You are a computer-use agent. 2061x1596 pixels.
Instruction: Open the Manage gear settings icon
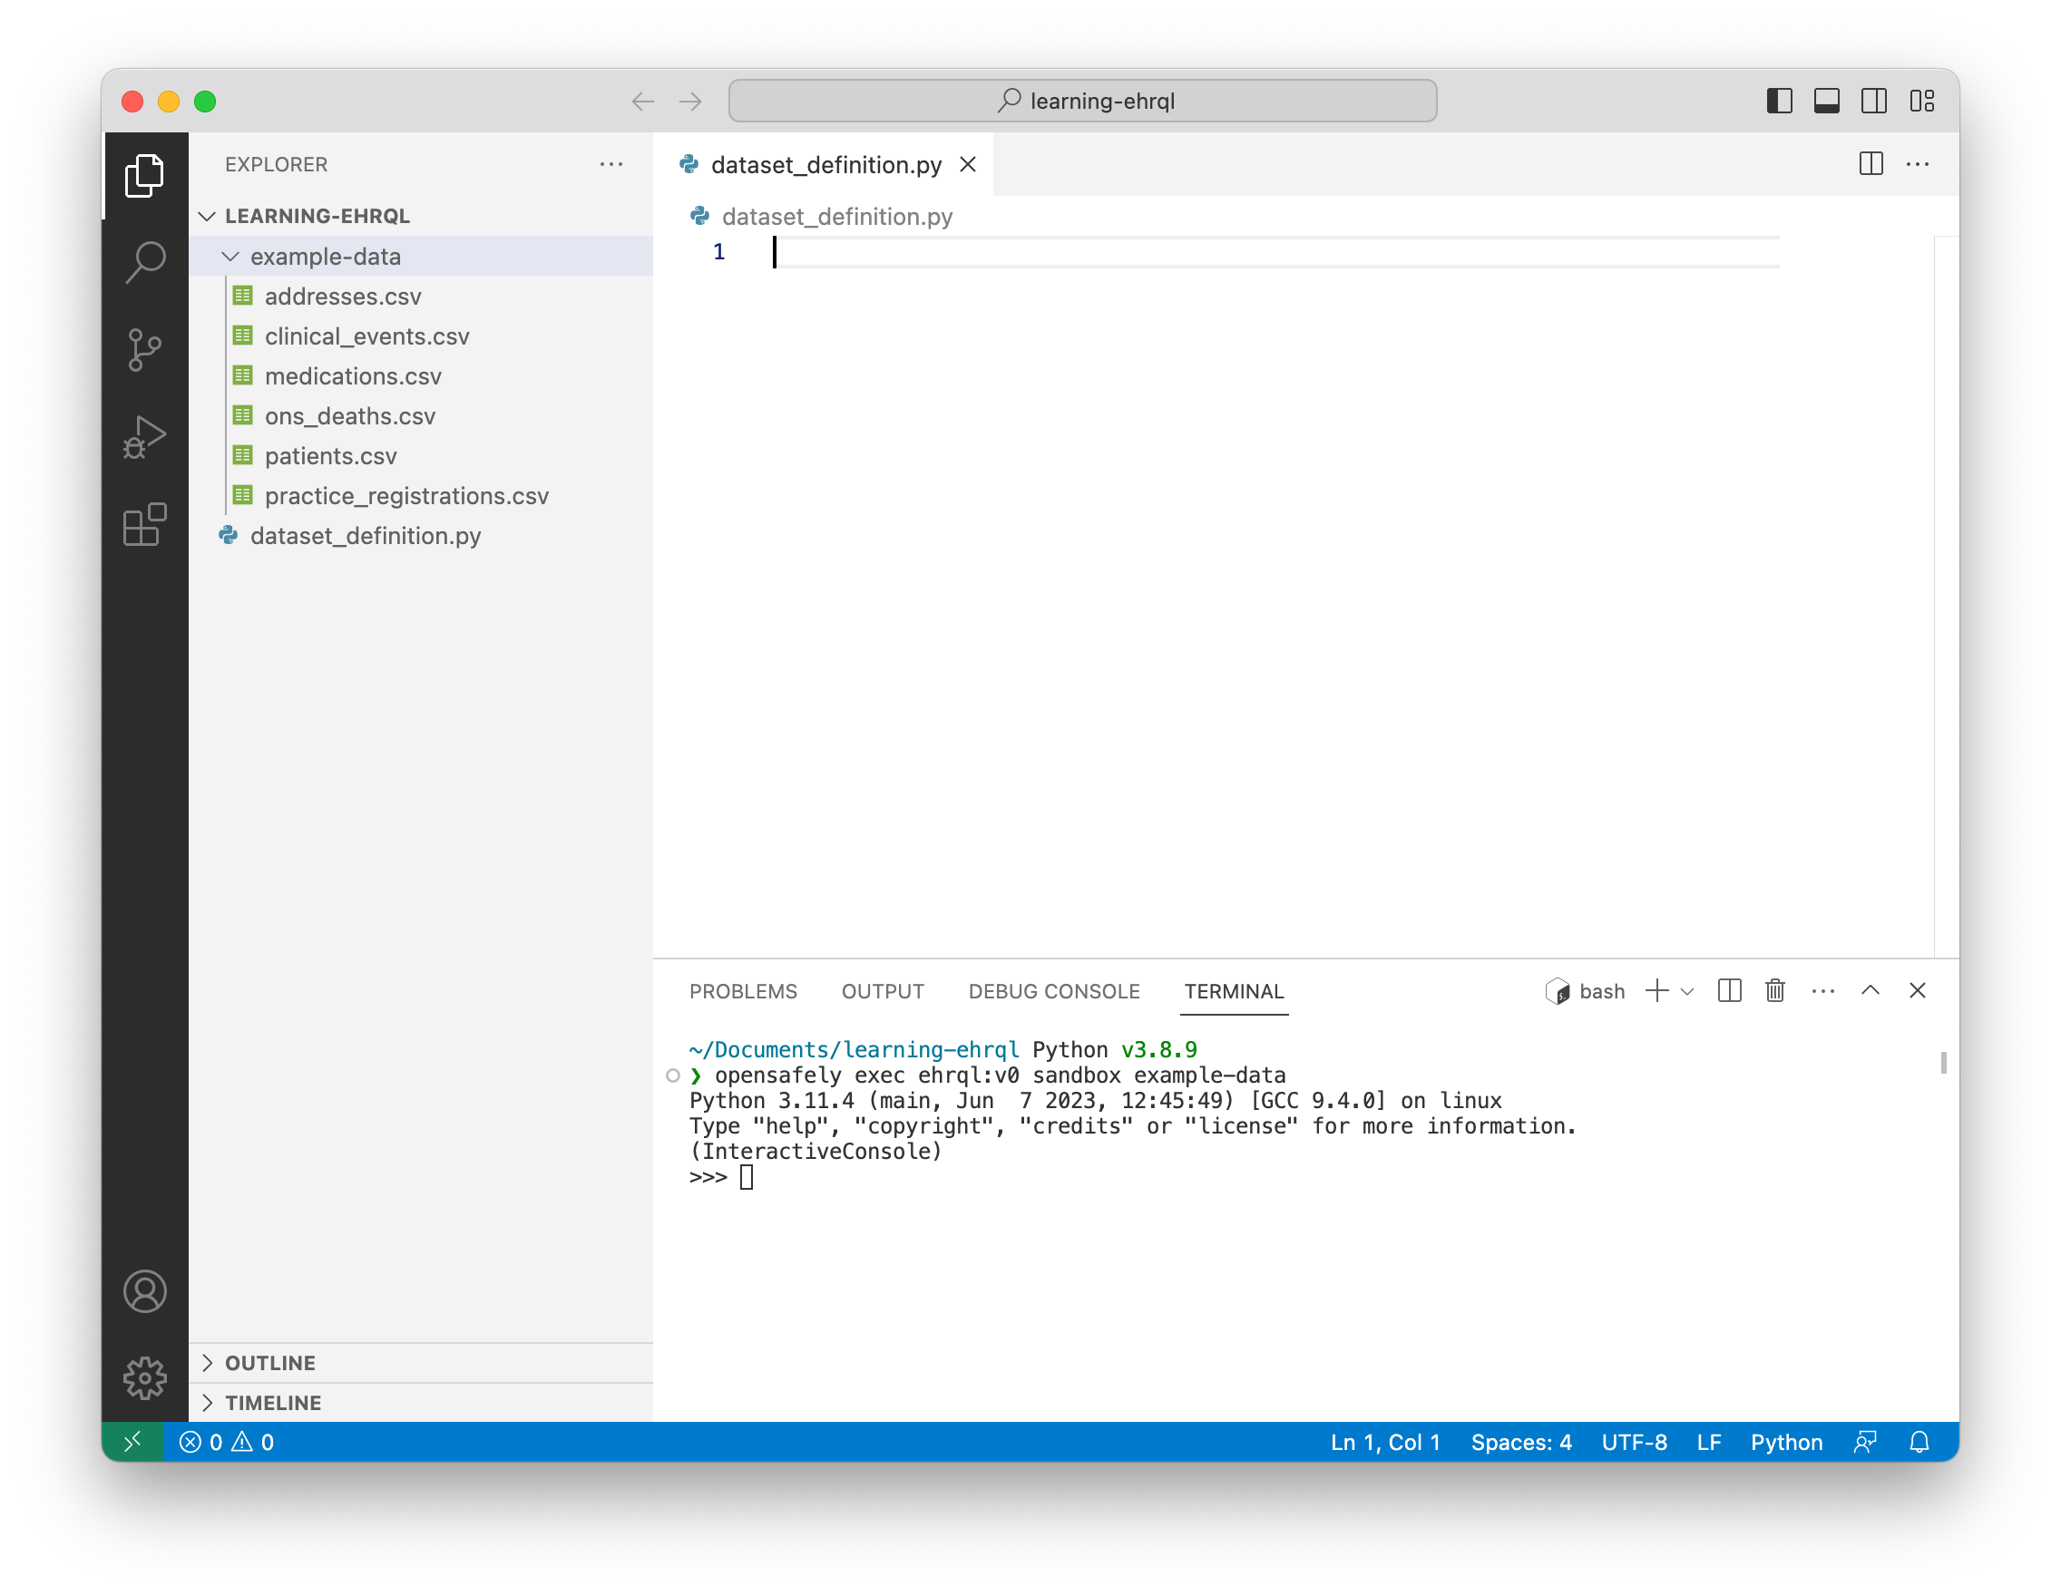[144, 1378]
